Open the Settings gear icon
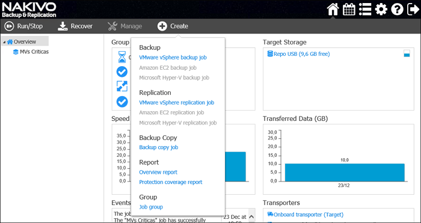421x223 pixels. pyautogui.click(x=381, y=10)
